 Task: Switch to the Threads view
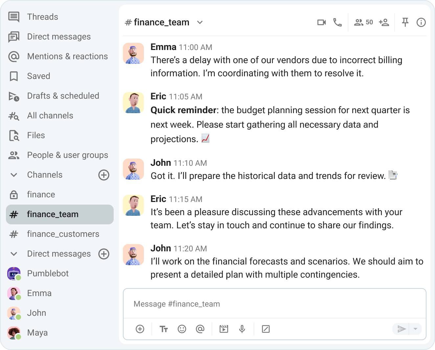[x=42, y=17]
